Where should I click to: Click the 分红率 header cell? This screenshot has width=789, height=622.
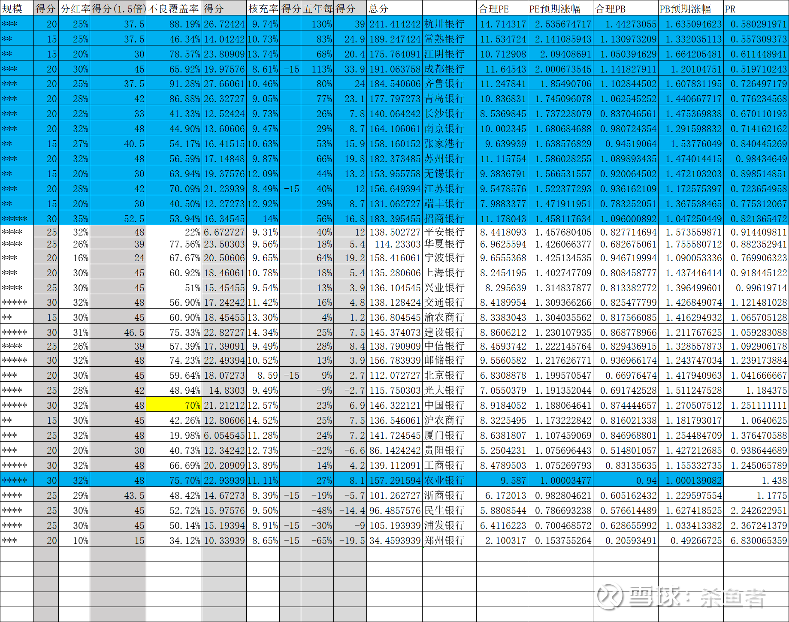point(74,8)
